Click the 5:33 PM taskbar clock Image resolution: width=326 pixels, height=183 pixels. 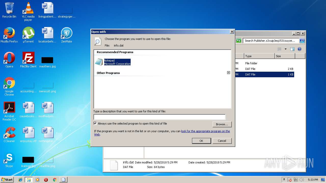(x=313, y=180)
